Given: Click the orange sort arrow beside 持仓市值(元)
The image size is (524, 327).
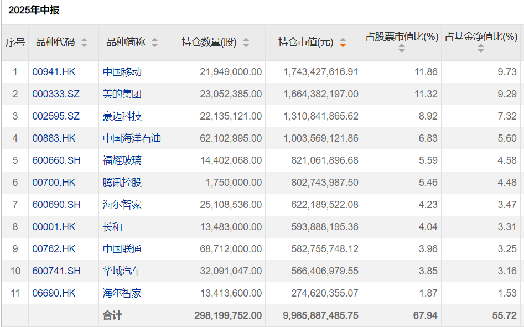Looking at the screenshot, I should tap(343, 43).
